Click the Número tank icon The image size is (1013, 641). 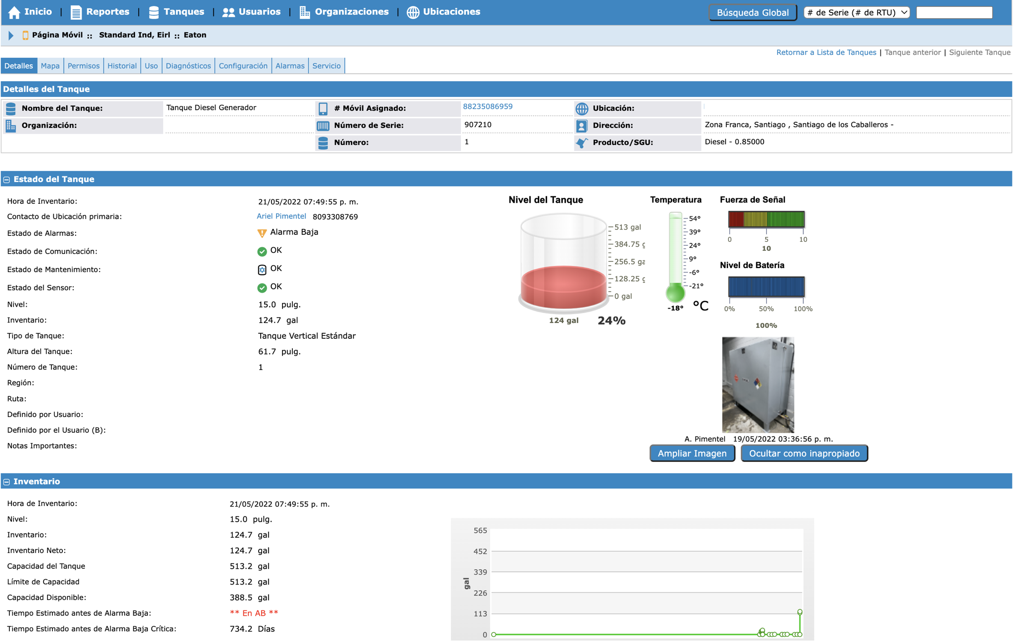[323, 143]
